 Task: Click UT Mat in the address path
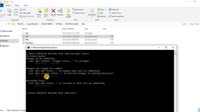59,24
